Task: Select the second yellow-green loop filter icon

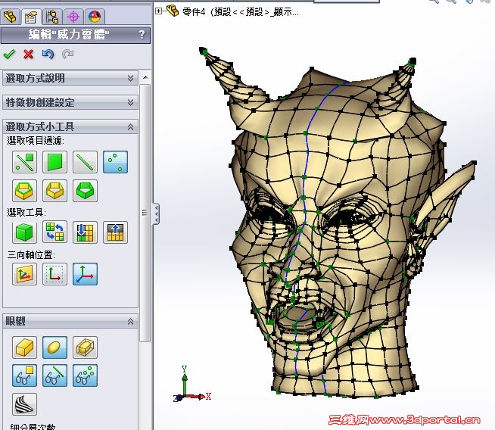Action: pyautogui.click(x=55, y=191)
